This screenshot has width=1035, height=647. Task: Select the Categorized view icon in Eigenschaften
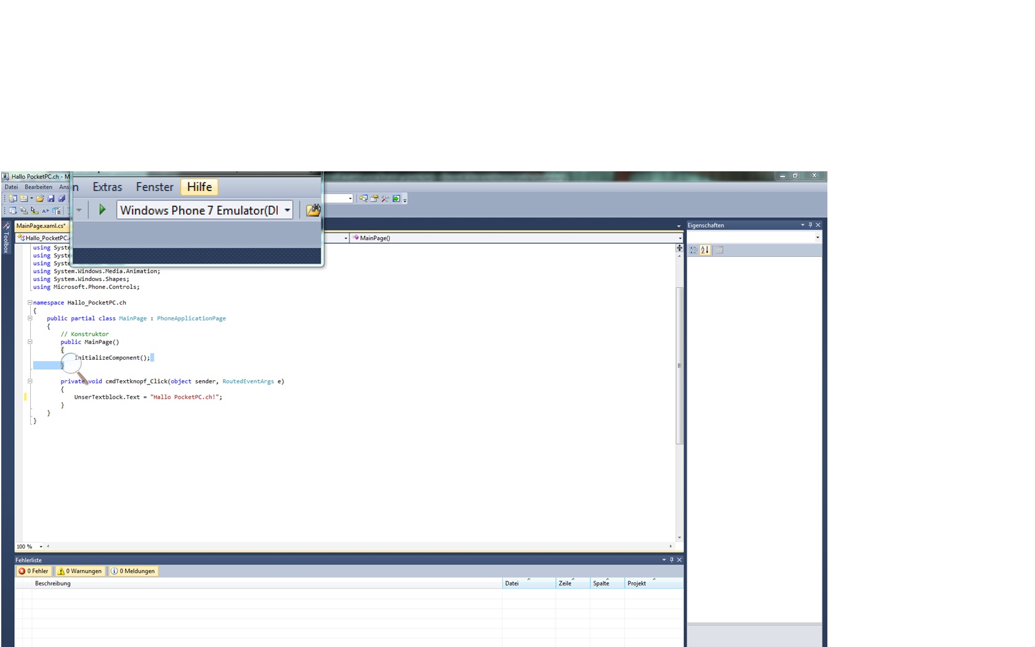pyautogui.click(x=693, y=250)
